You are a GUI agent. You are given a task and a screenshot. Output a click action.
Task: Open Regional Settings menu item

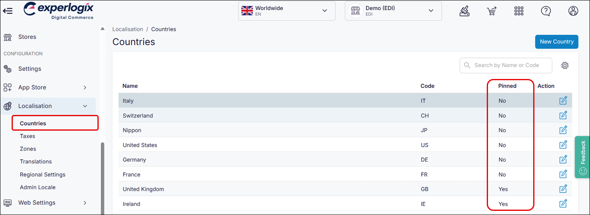pos(43,174)
